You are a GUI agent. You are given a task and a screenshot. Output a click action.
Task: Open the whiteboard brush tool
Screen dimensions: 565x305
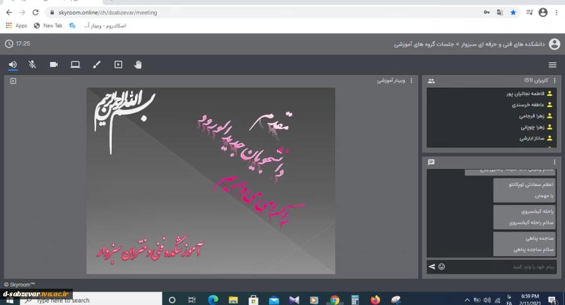coord(97,65)
